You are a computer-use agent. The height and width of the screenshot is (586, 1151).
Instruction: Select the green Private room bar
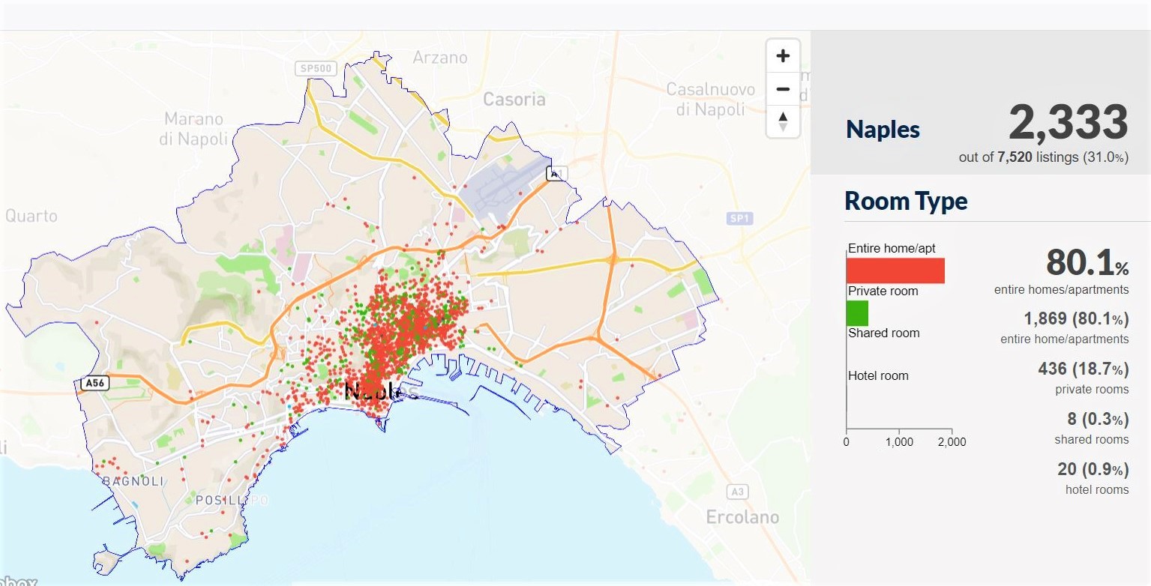click(857, 312)
